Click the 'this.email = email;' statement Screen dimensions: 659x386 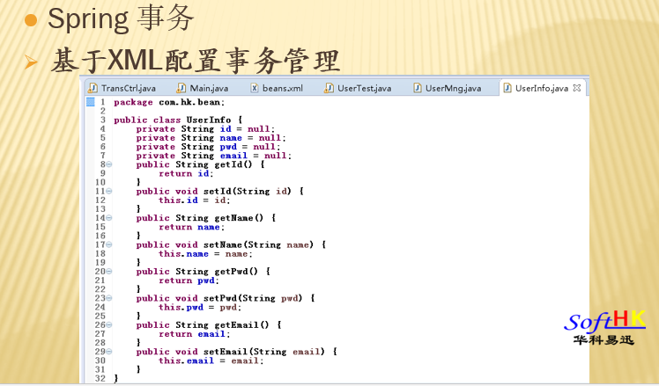[x=211, y=361]
